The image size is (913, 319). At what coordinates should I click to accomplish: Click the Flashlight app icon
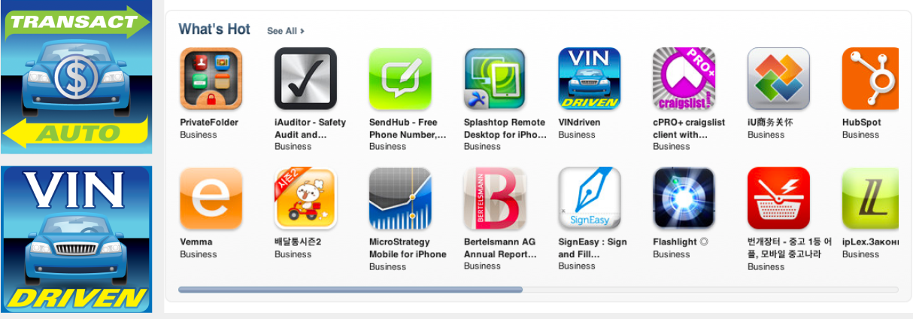pos(684,199)
